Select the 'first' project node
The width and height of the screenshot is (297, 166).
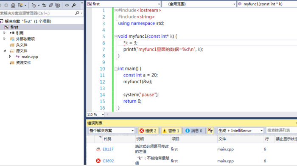(14, 27)
